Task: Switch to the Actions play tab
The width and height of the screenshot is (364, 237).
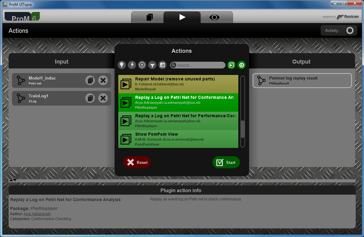Action: tap(182, 17)
